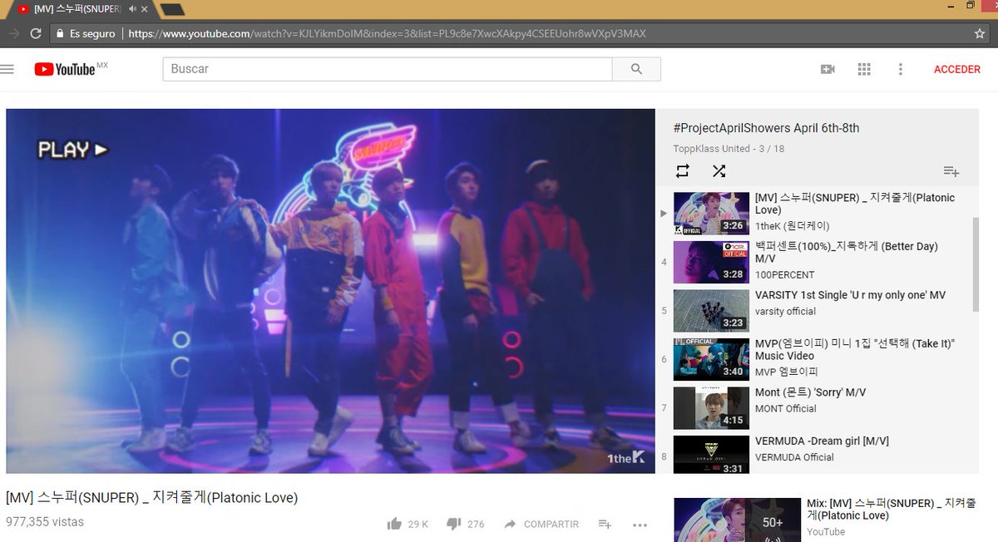
Task: Click the search magnifier button
Action: (x=636, y=69)
